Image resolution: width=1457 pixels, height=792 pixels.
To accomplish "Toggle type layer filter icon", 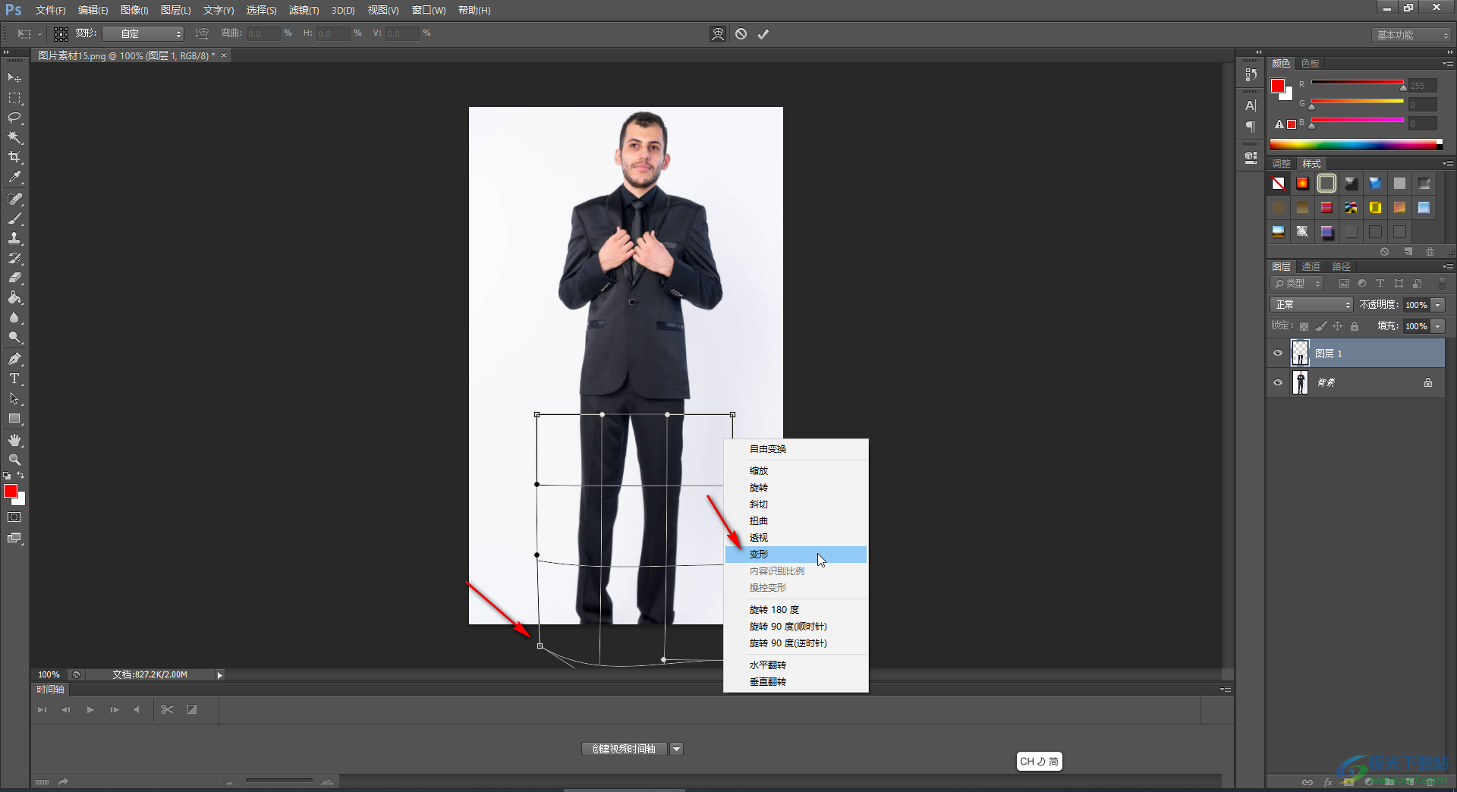I will [1380, 284].
